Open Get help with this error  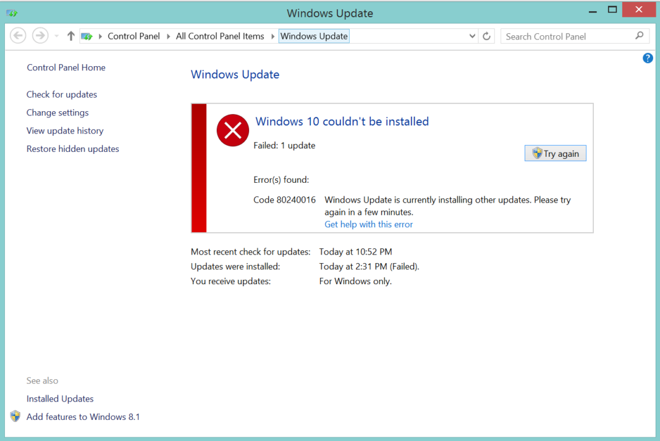pyautogui.click(x=368, y=224)
